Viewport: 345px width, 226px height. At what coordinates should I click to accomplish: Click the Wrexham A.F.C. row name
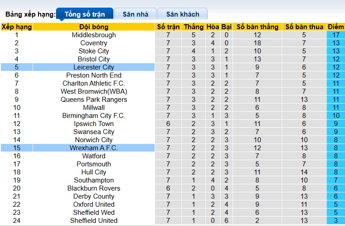pos(94,148)
